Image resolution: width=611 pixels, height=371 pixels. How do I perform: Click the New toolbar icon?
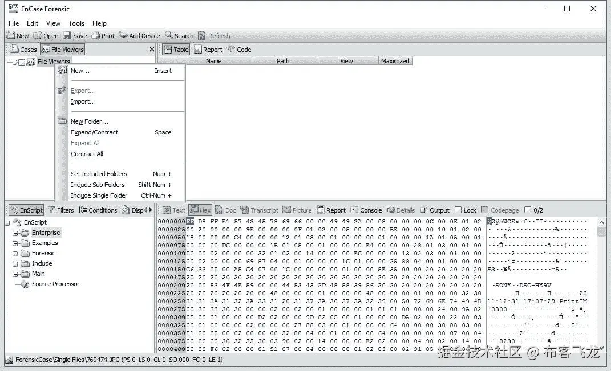[11, 35]
